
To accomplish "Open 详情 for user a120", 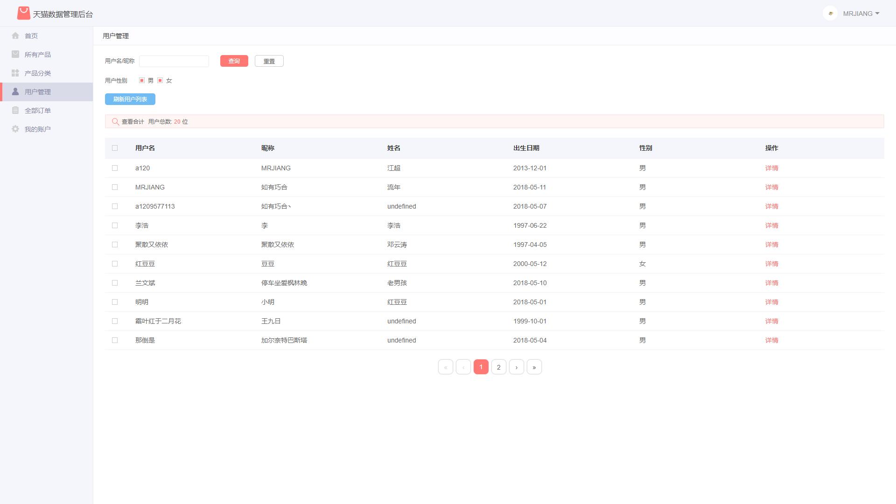I will pyautogui.click(x=771, y=168).
